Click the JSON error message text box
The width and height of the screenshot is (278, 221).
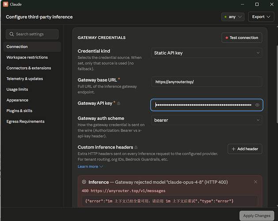point(170,201)
